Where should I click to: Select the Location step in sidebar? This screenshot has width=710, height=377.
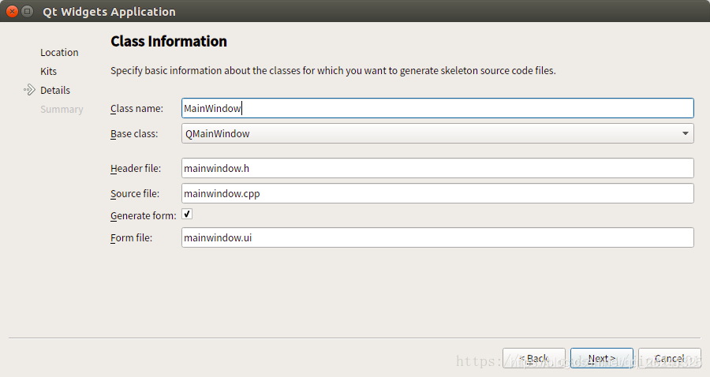click(59, 53)
